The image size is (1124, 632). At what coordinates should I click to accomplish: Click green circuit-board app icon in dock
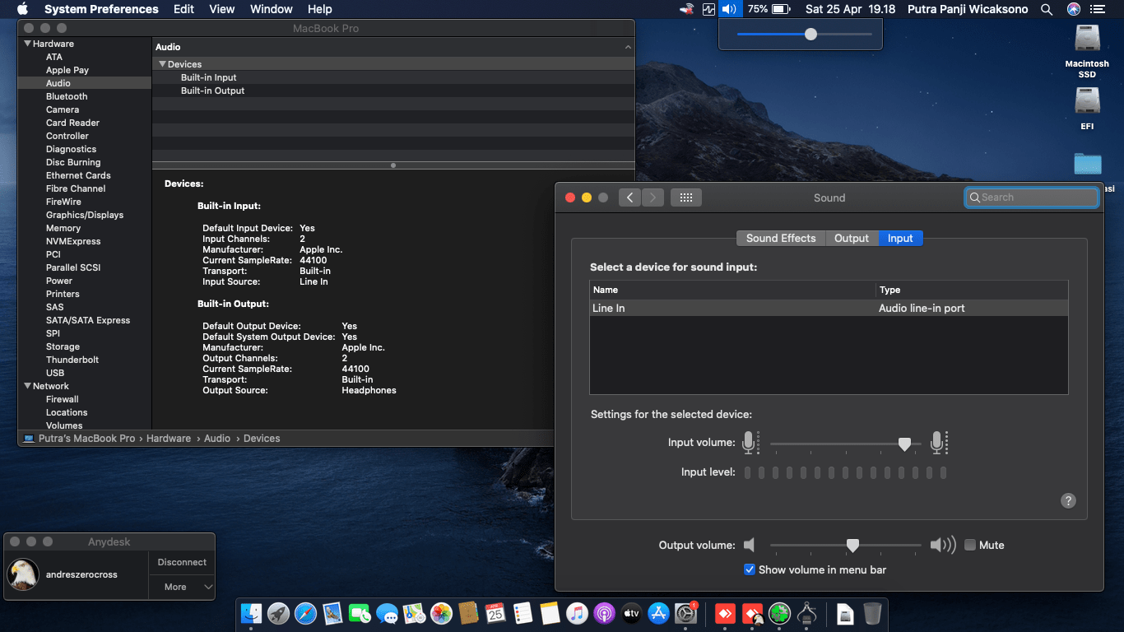point(780,613)
